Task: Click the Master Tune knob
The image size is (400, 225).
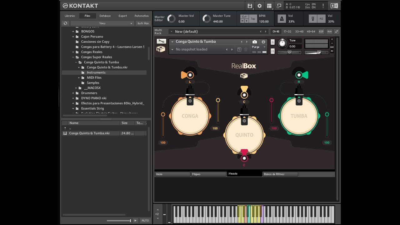Action: click(207, 19)
